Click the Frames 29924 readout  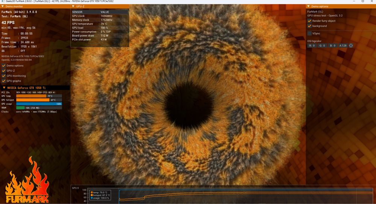point(15,38)
